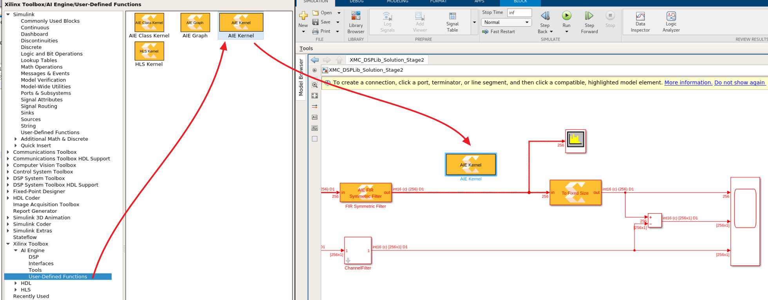This screenshot has height=300, width=768.
Task: Launch the Logic Analyzer
Action: (671, 16)
